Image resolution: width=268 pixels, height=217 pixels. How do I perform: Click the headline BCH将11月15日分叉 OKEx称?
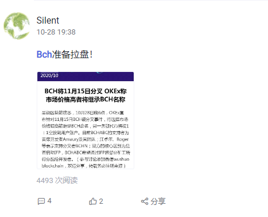point(86,91)
